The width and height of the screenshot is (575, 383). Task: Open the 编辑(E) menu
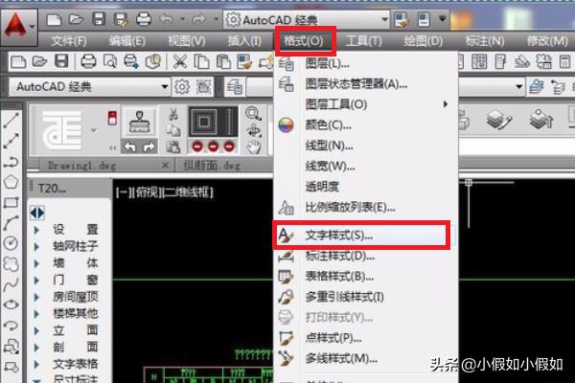(x=127, y=41)
